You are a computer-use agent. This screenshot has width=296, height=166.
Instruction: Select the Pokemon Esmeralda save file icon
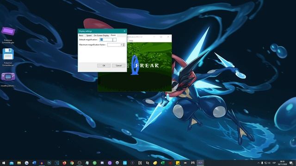(x=8, y=57)
